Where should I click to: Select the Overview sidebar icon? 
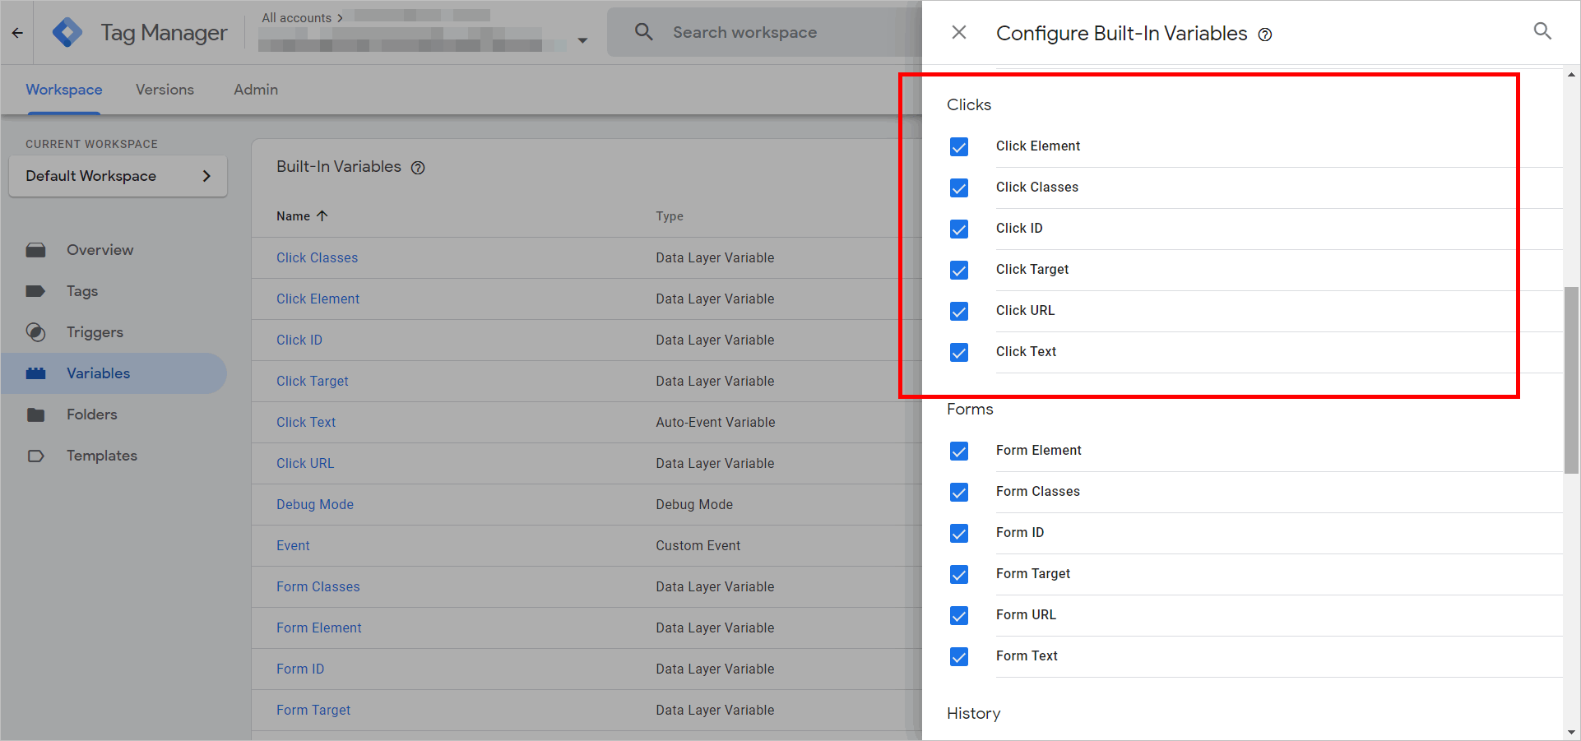pyautogui.click(x=36, y=249)
